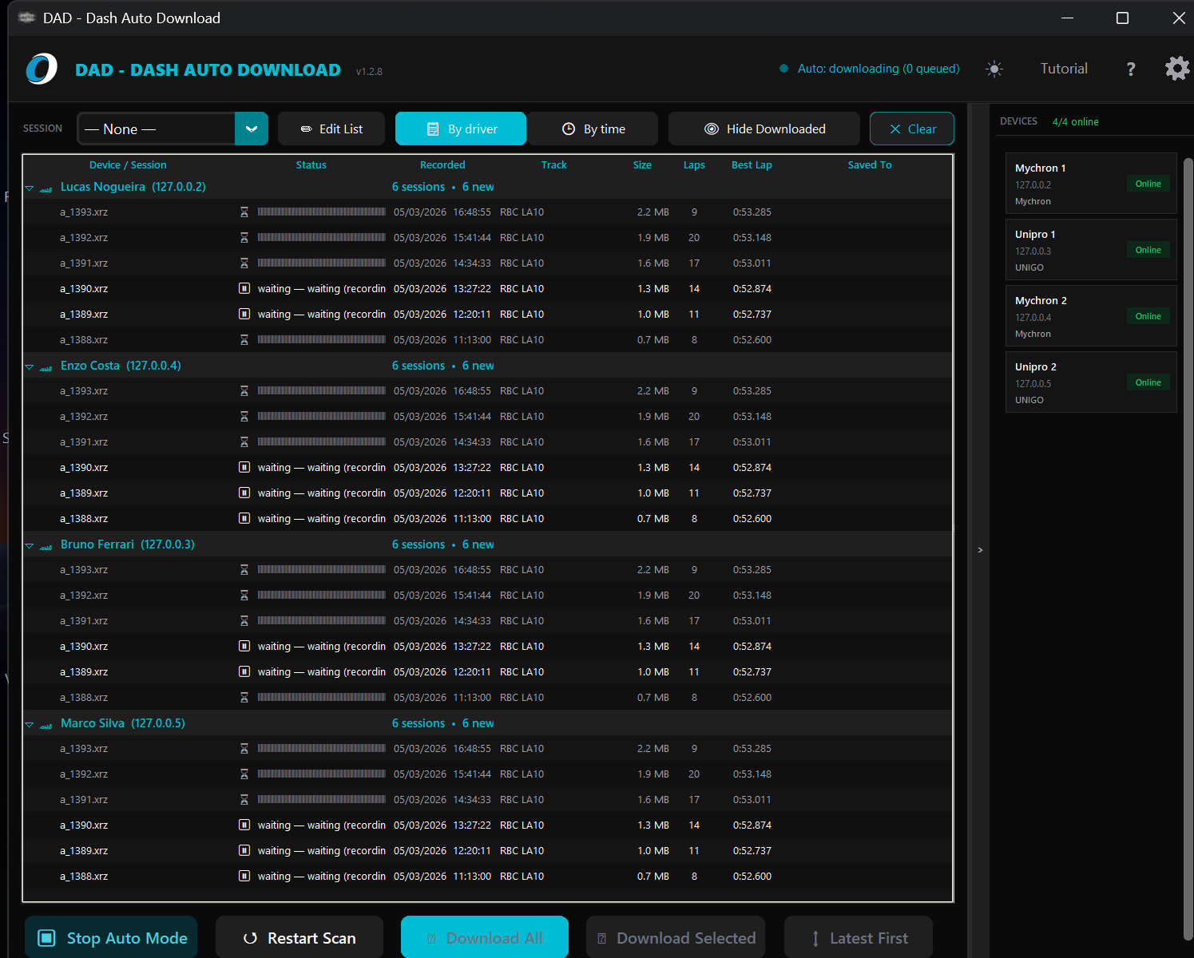Click hourglass icon on Enzo Costa a_1392.xrz
This screenshot has width=1194, height=958.
point(244,416)
